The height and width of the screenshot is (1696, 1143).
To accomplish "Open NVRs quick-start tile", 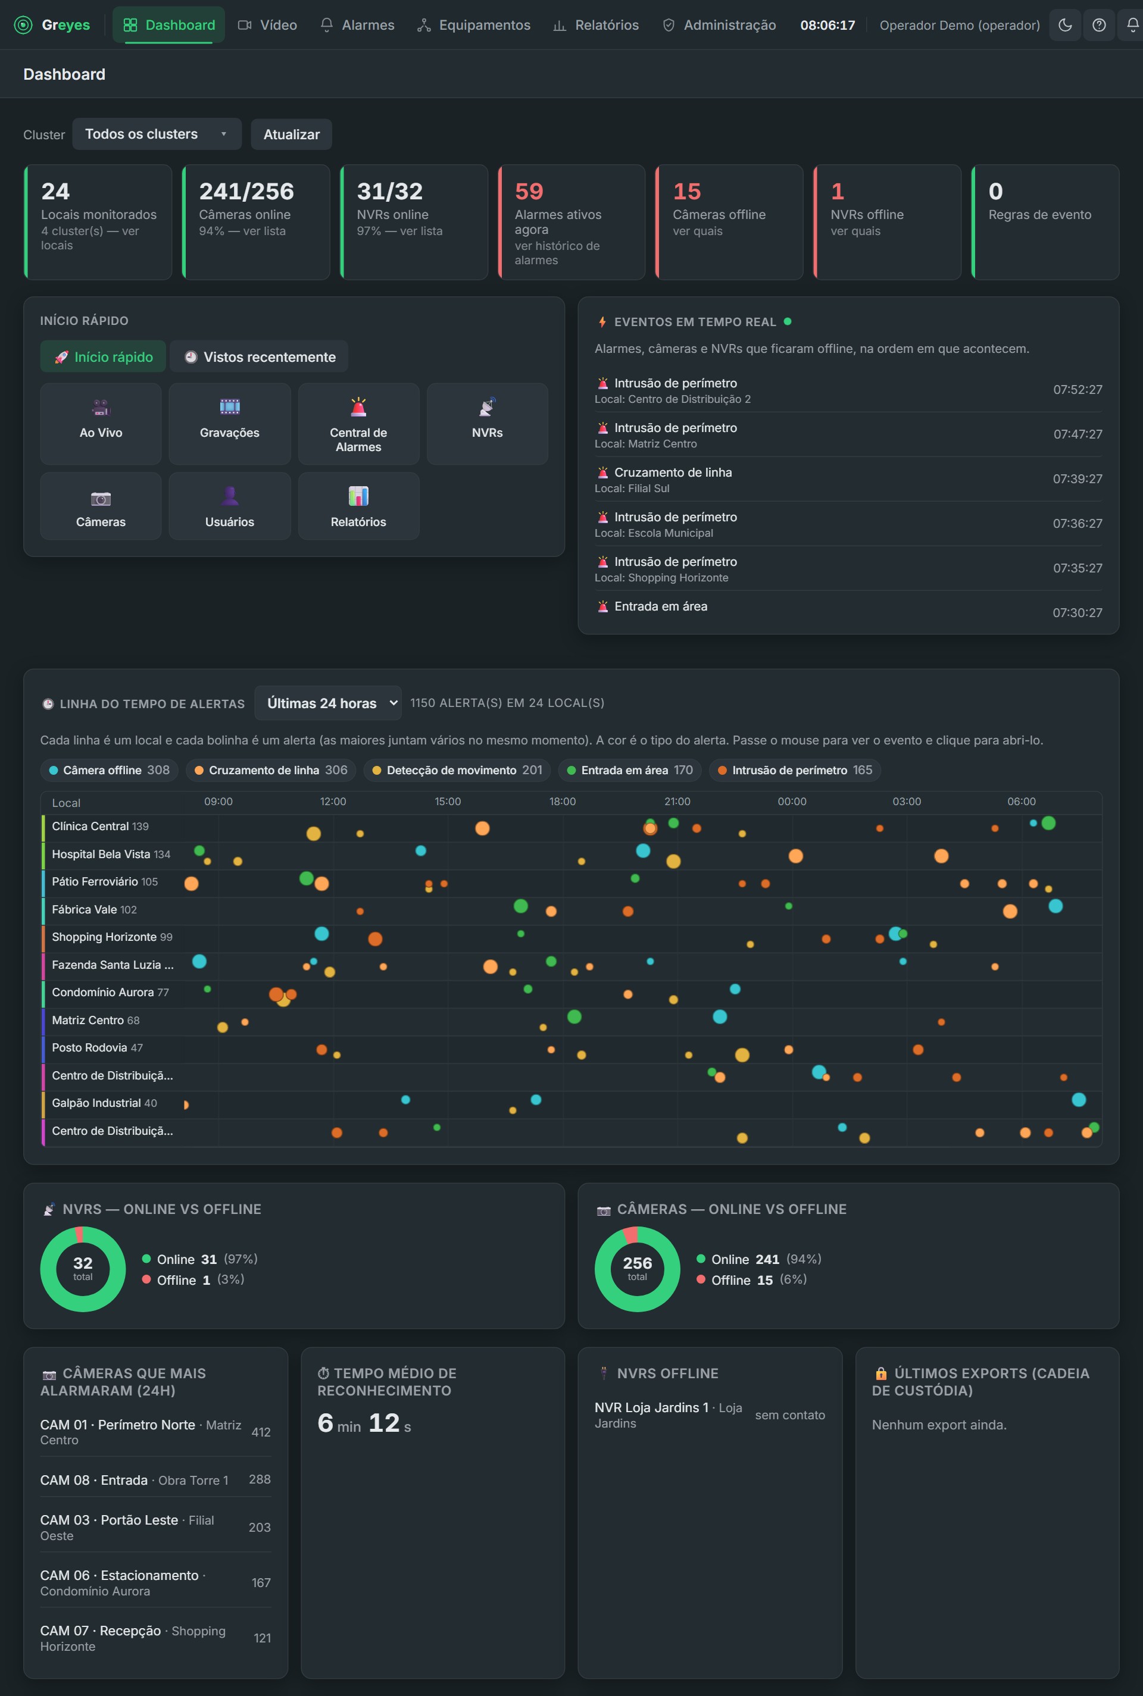I will click(487, 423).
